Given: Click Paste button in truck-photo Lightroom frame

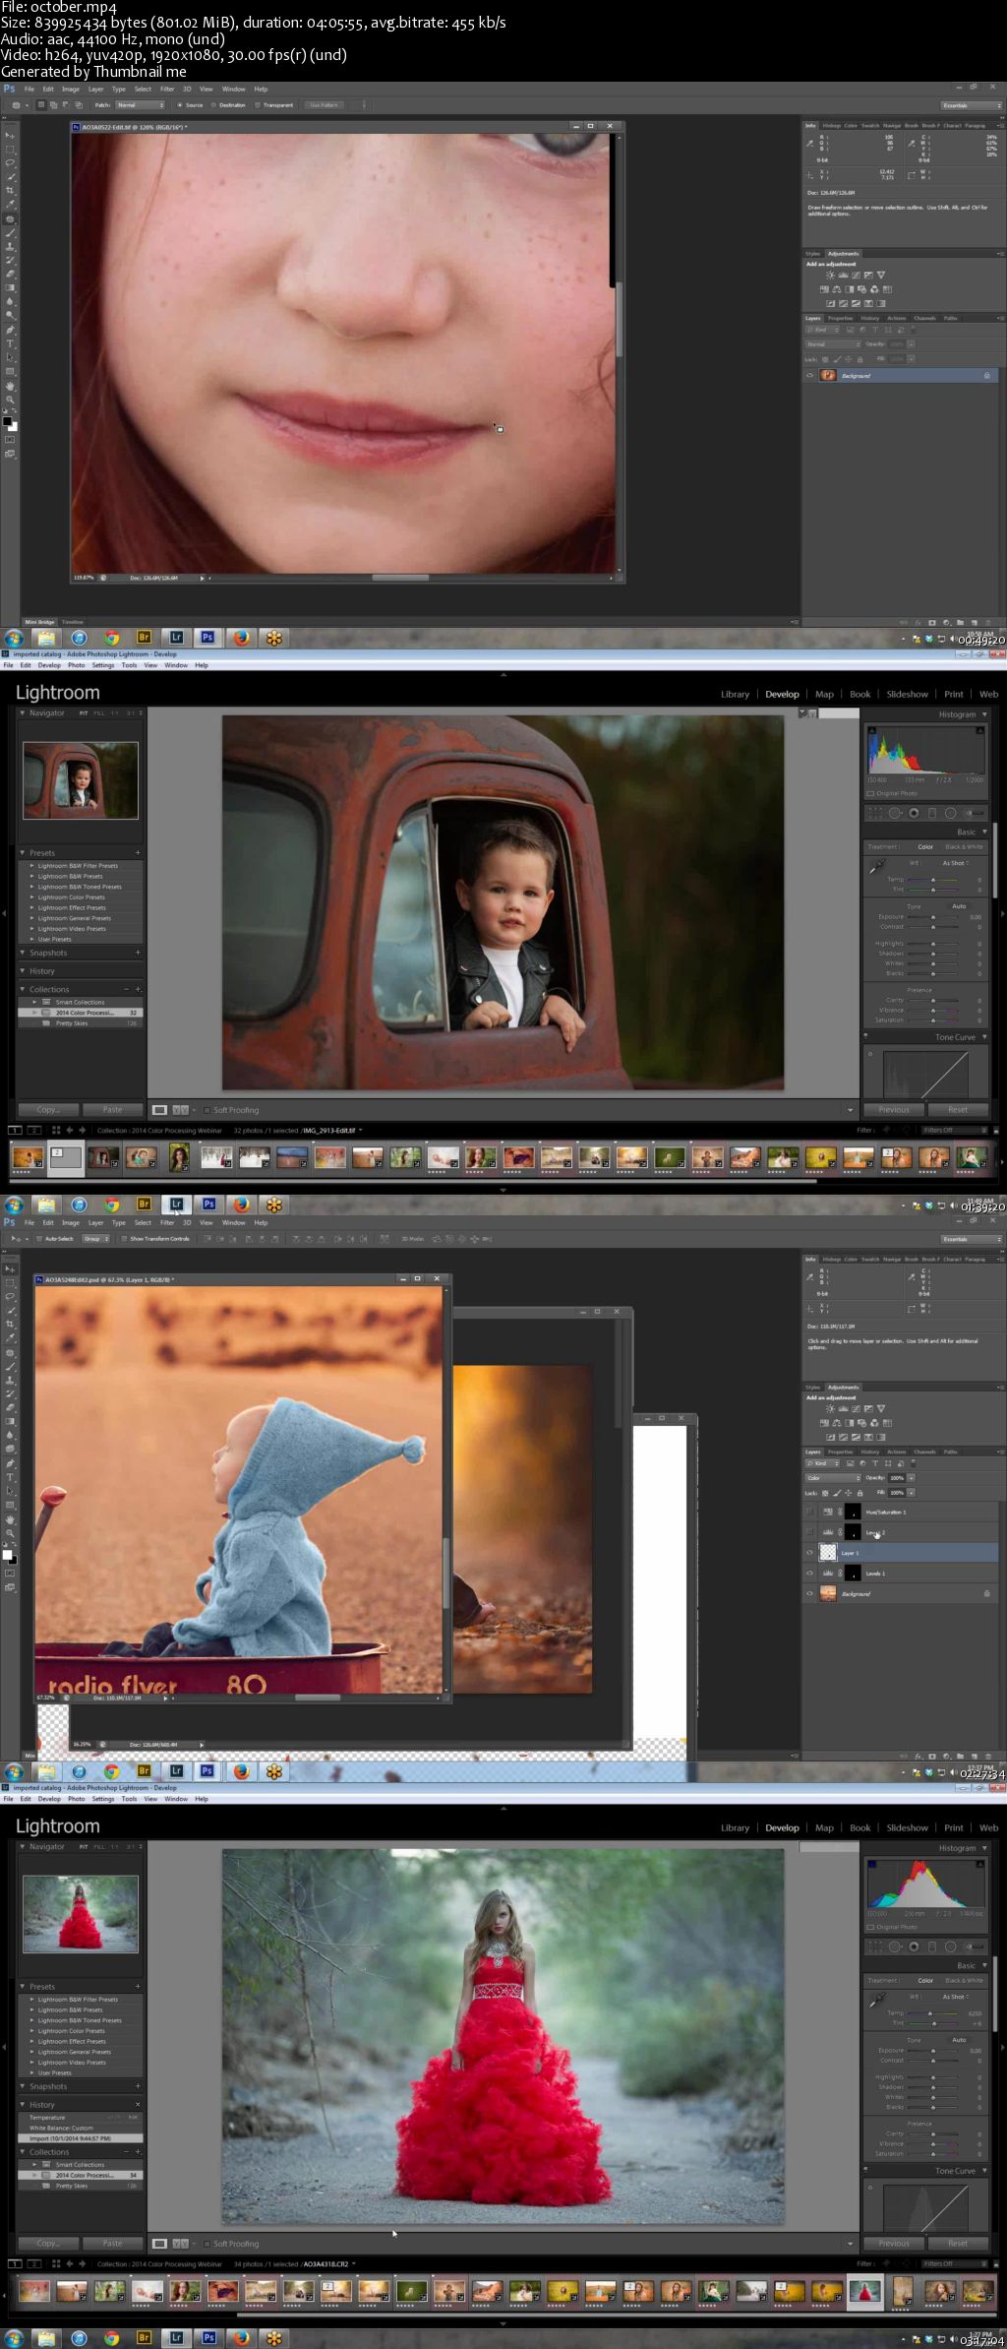Looking at the screenshot, I should [113, 1110].
